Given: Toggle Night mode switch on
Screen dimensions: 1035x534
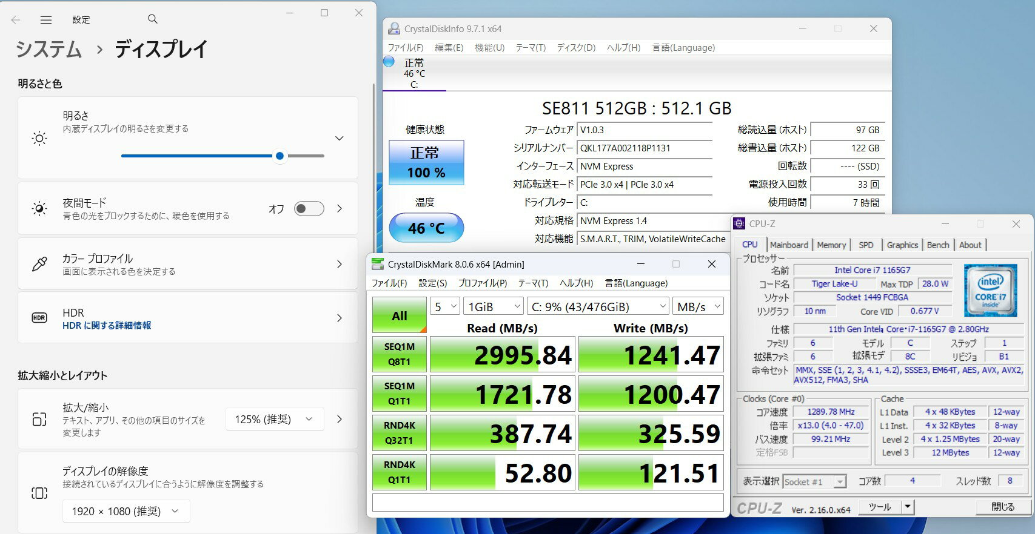Looking at the screenshot, I should tap(309, 209).
